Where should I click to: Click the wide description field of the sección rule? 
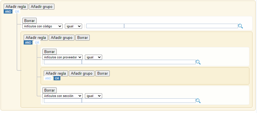pyautogui.click(x=139, y=101)
